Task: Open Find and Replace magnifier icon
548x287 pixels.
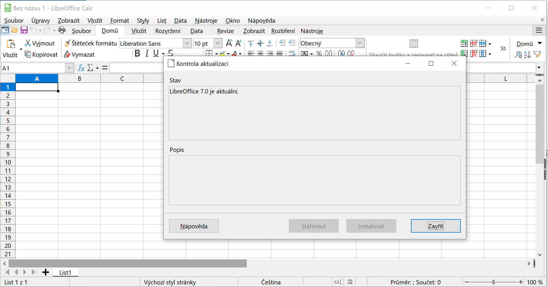Action: (518, 54)
